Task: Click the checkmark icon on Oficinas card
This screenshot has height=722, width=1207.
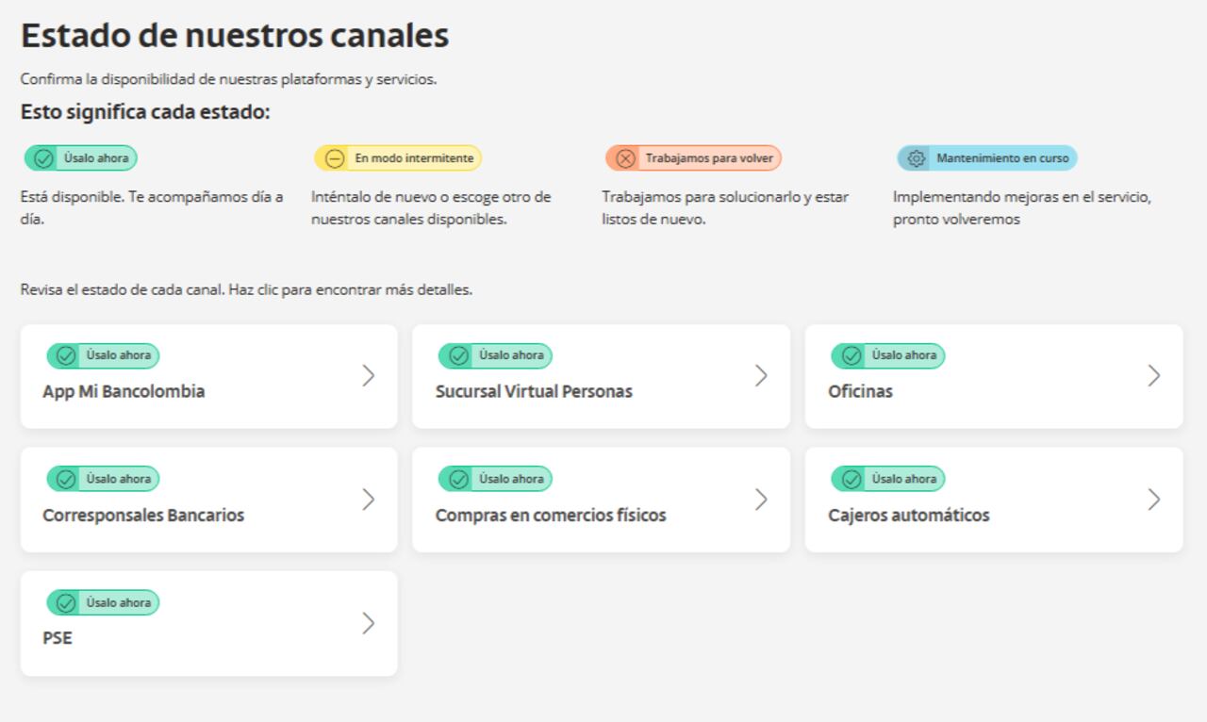Action: point(851,356)
